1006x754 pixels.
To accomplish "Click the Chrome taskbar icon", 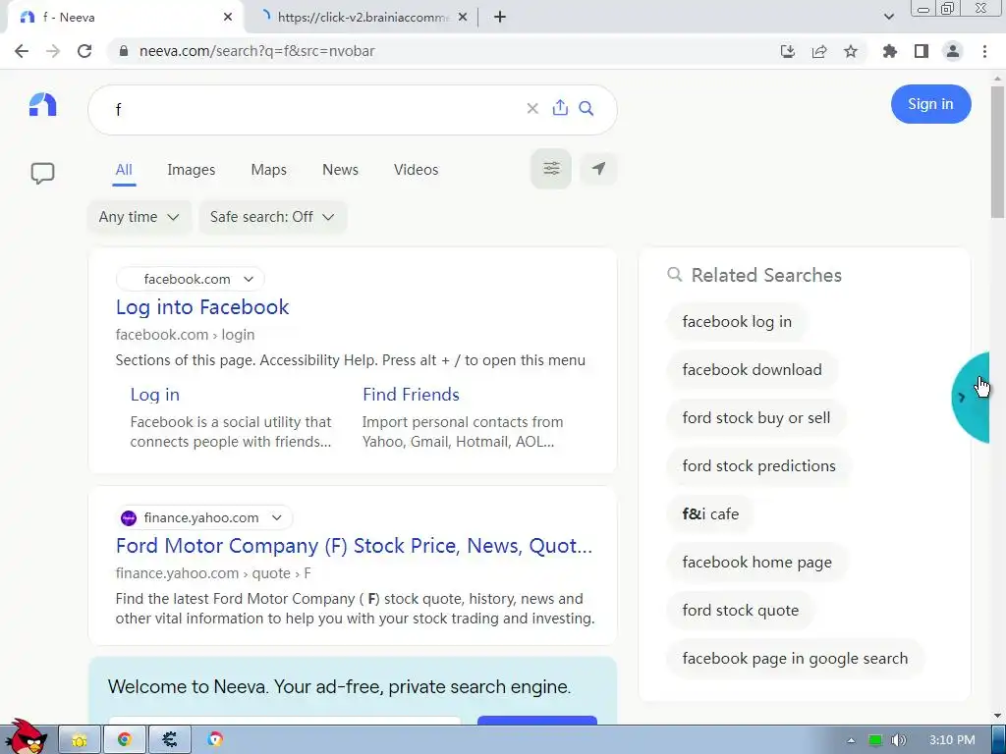I will coord(125,740).
